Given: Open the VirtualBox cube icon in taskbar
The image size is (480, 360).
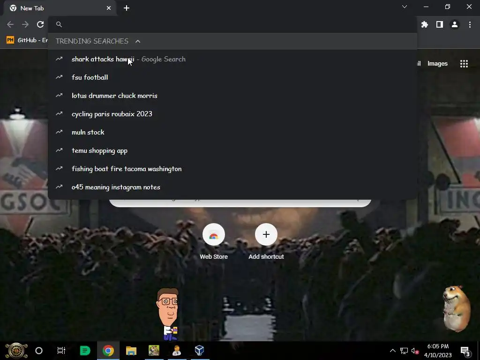Looking at the screenshot, I should point(200,351).
